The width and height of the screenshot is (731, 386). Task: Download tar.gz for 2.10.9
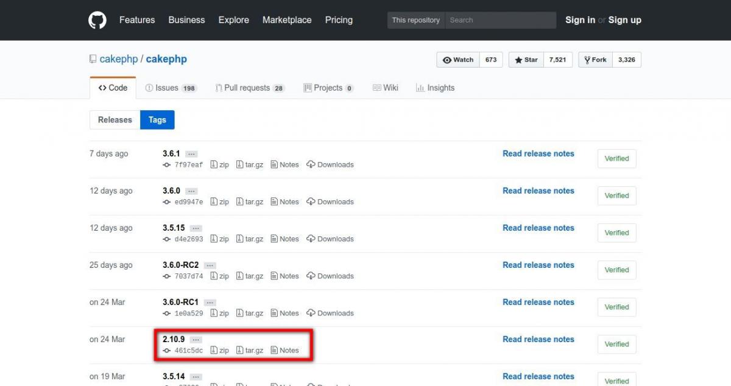point(250,351)
